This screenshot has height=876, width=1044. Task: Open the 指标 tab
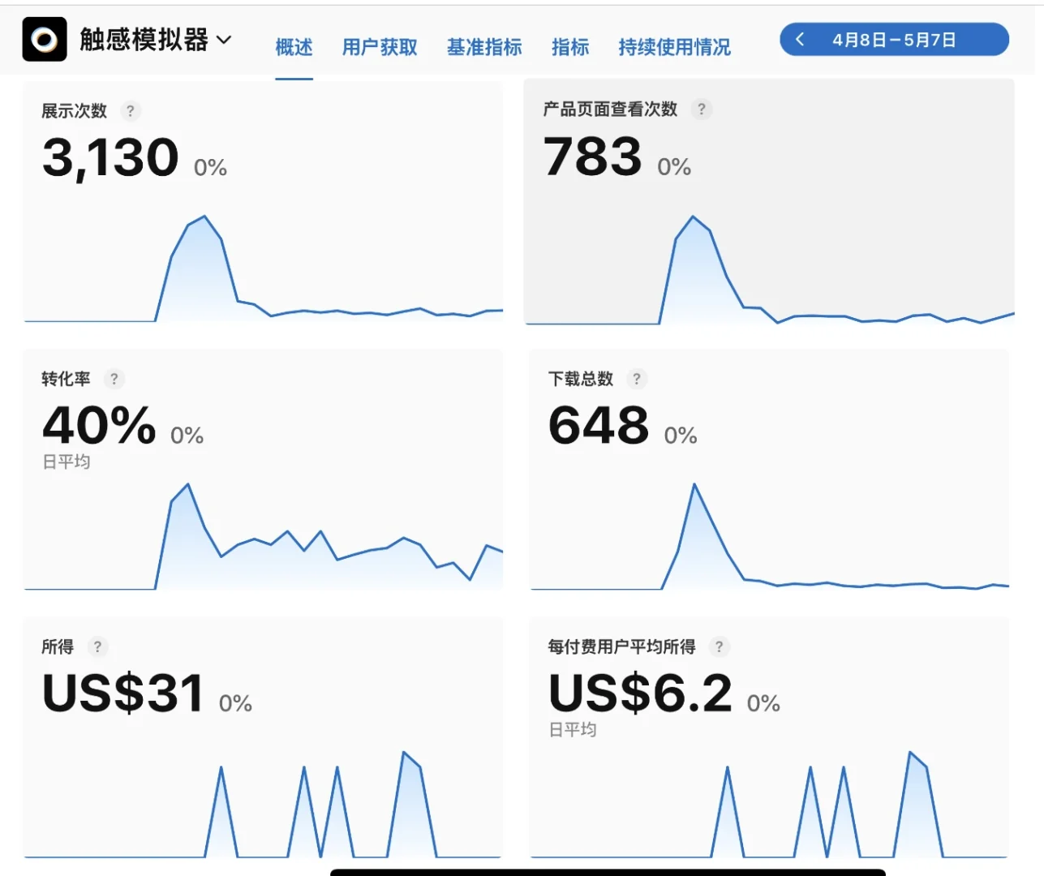click(570, 47)
